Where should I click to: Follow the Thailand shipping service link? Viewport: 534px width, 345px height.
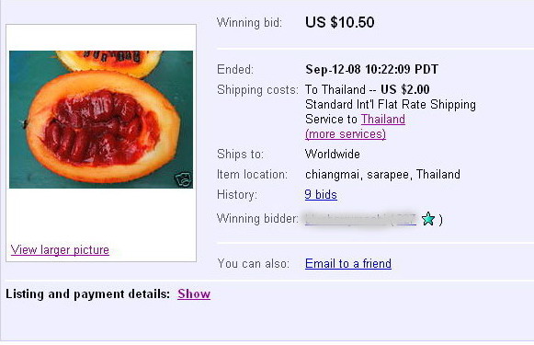coord(383,119)
